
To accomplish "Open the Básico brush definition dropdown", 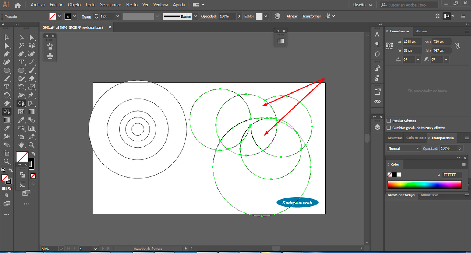I will (196, 16).
